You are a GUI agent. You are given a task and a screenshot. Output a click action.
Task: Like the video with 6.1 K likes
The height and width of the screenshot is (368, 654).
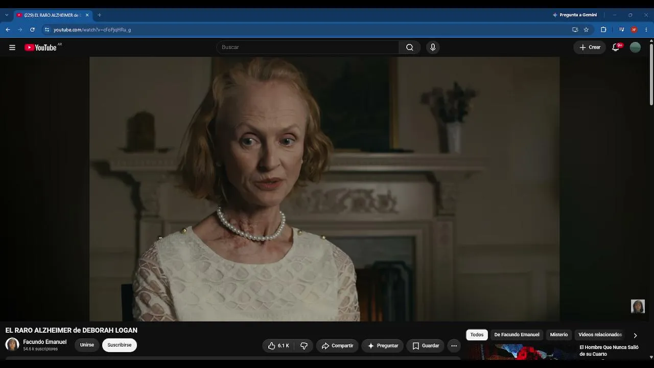point(278,346)
